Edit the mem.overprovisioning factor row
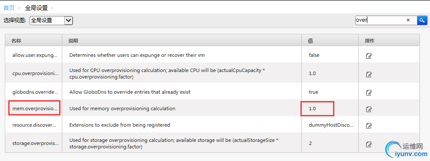Screen dimensions: 430x161 click(x=369, y=109)
